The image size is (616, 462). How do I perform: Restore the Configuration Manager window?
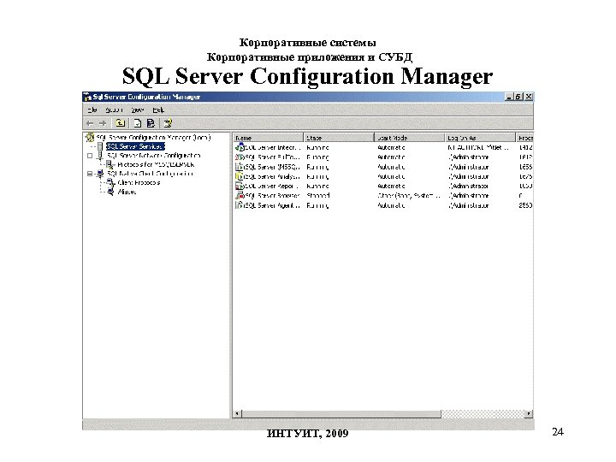click(518, 97)
